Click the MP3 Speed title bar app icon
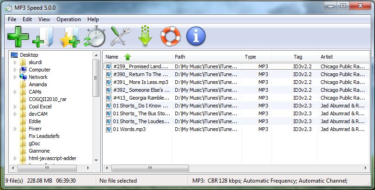The image size is (375, 190). pyautogui.click(x=9, y=8)
